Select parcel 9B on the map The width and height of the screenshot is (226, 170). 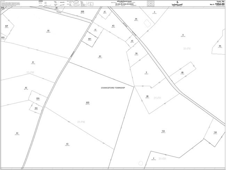tap(147, 97)
